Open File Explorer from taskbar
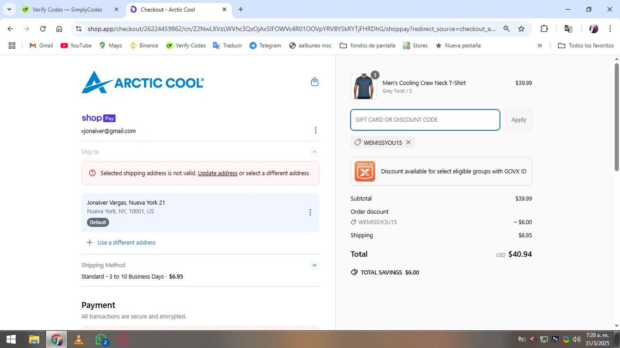This screenshot has height=348, width=620. 34,339
